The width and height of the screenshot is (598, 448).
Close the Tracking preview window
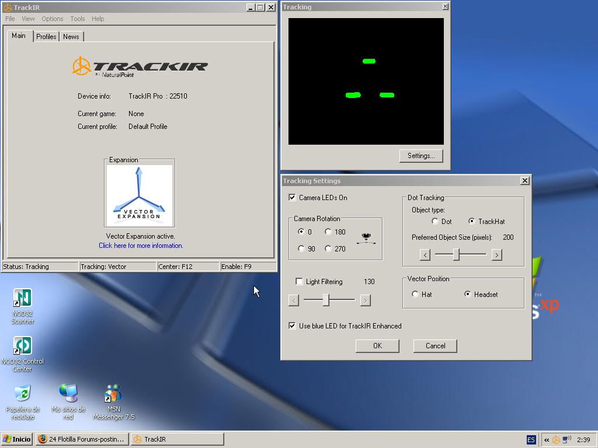[x=445, y=6]
